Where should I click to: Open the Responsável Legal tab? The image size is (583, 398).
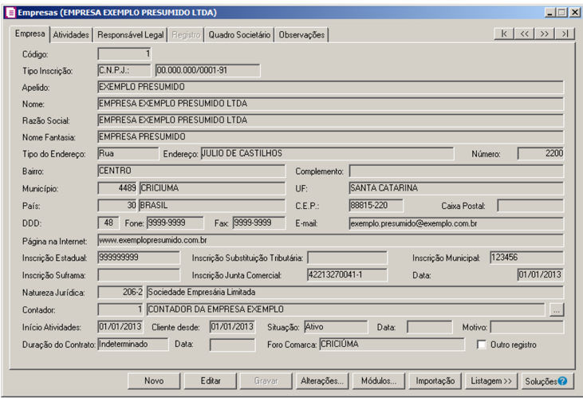click(129, 35)
